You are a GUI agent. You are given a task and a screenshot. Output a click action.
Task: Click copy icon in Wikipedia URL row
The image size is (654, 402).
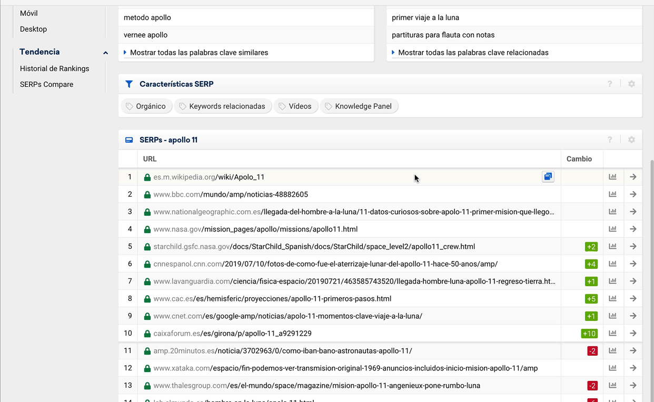548,177
